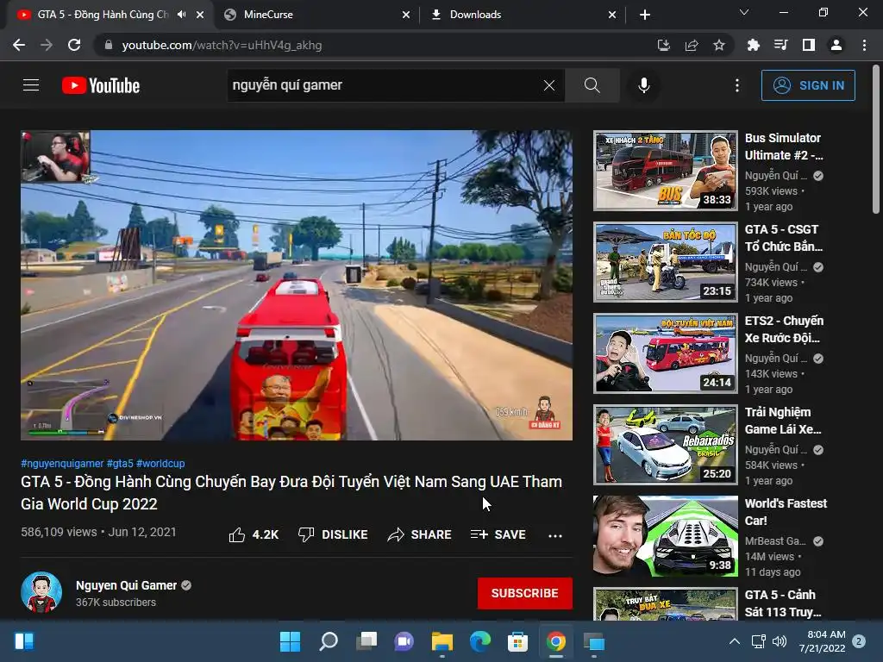Click the DISLIKE button
Image resolution: width=883 pixels, height=662 pixels.
click(x=333, y=534)
